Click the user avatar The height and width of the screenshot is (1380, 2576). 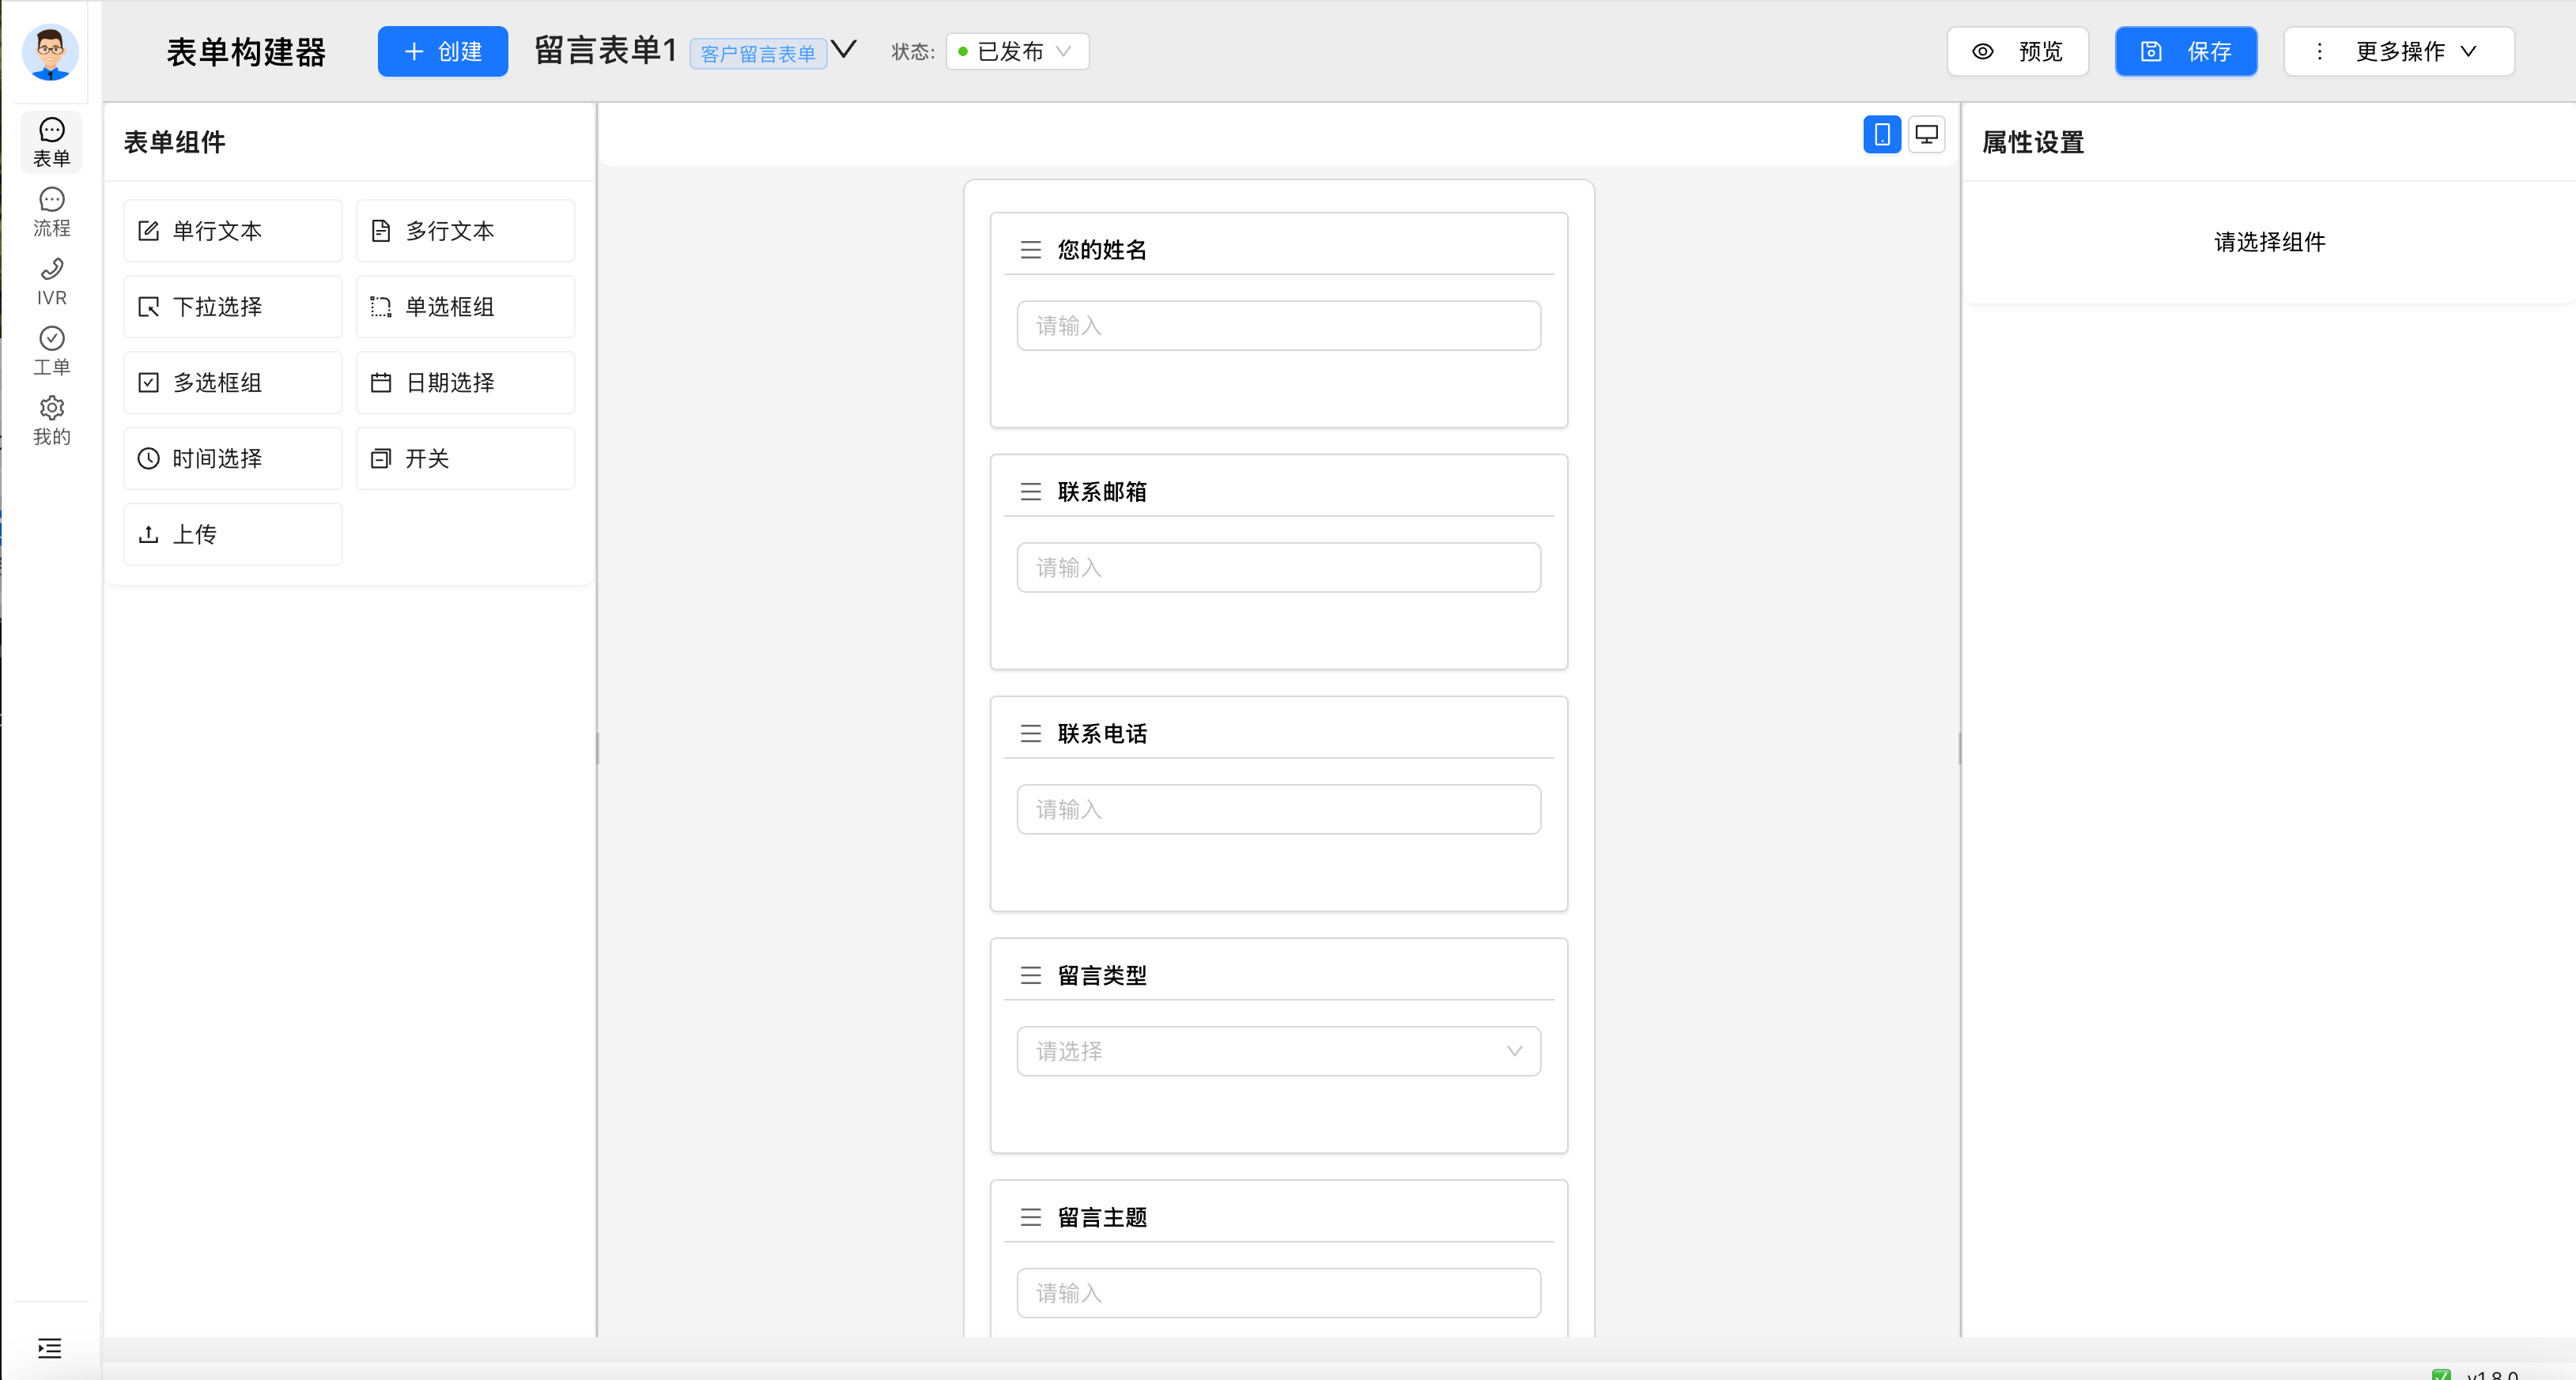point(50,52)
